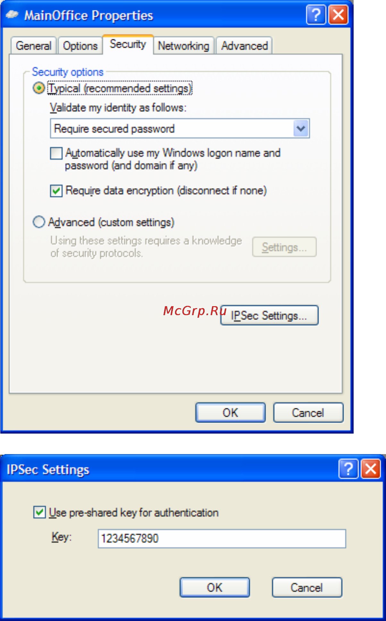
Task: Open the Options tab
Action: click(x=80, y=46)
